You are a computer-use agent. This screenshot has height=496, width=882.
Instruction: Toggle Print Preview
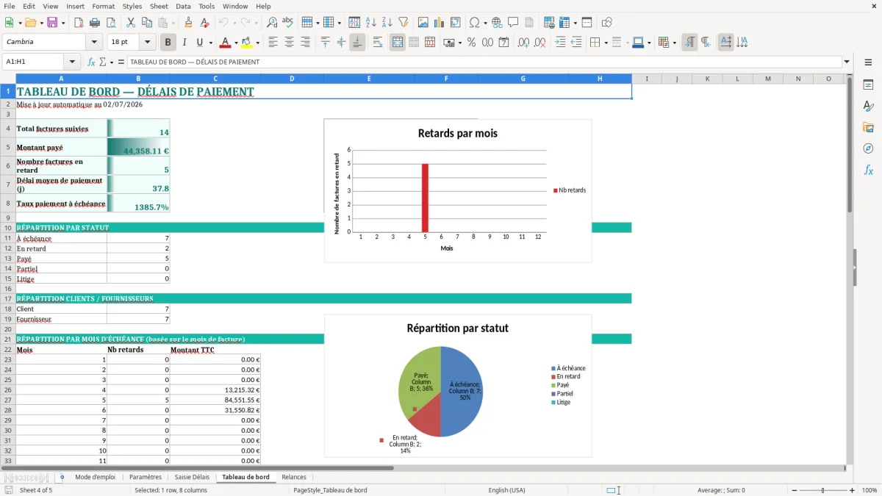112,23
